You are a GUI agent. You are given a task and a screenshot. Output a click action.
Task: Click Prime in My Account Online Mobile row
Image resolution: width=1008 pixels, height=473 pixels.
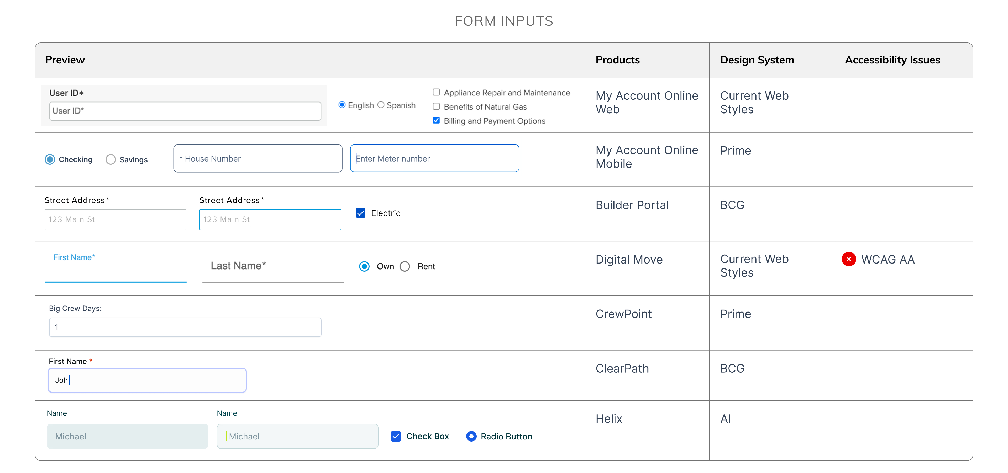(736, 150)
